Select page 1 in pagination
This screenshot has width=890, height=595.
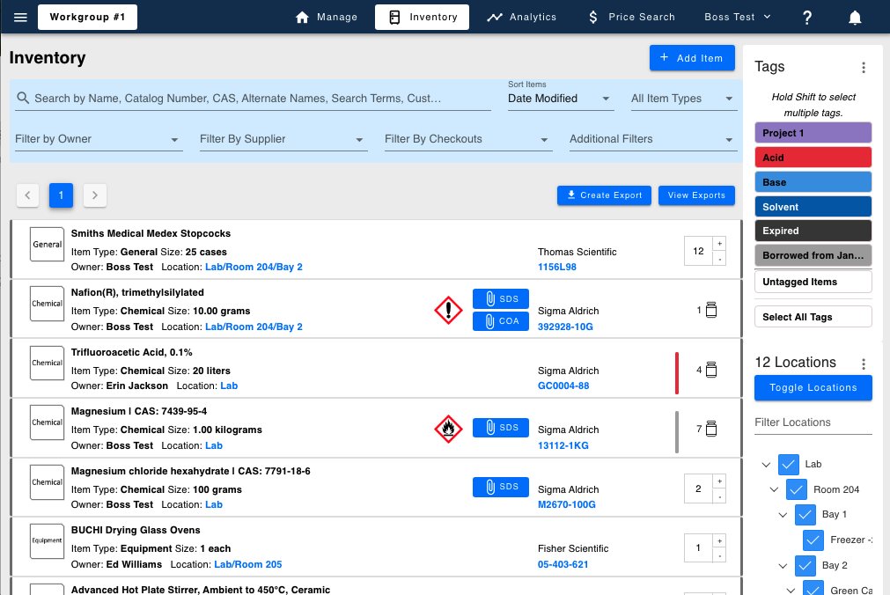62,195
